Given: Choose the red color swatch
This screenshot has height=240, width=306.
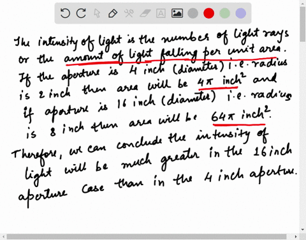Looking at the screenshot, I should 209,13.
